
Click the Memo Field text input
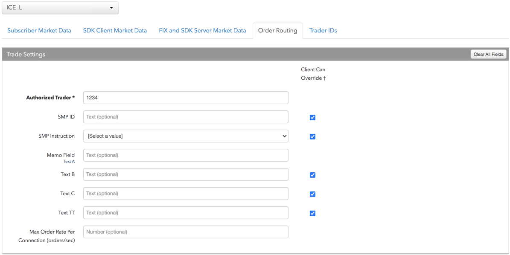pos(186,155)
